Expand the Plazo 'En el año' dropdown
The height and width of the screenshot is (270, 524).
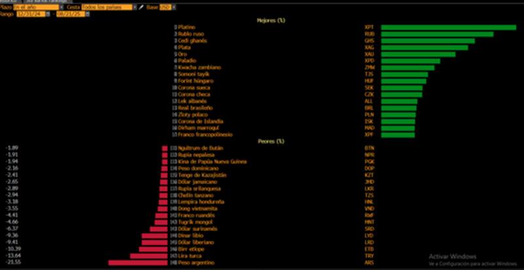click(61, 7)
